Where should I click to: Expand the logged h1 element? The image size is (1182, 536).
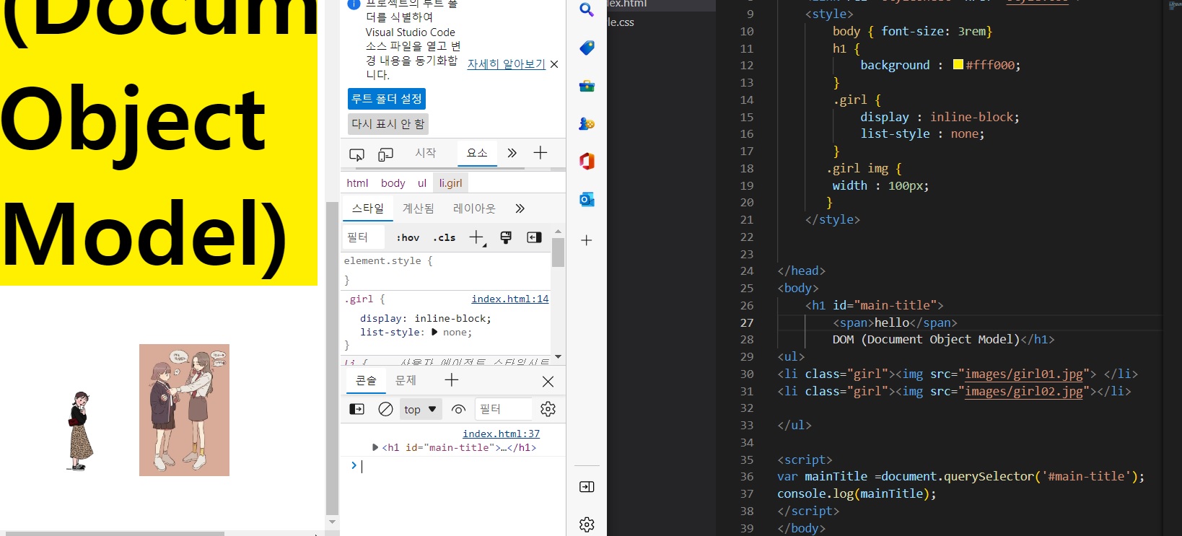pyautogui.click(x=375, y=447)
